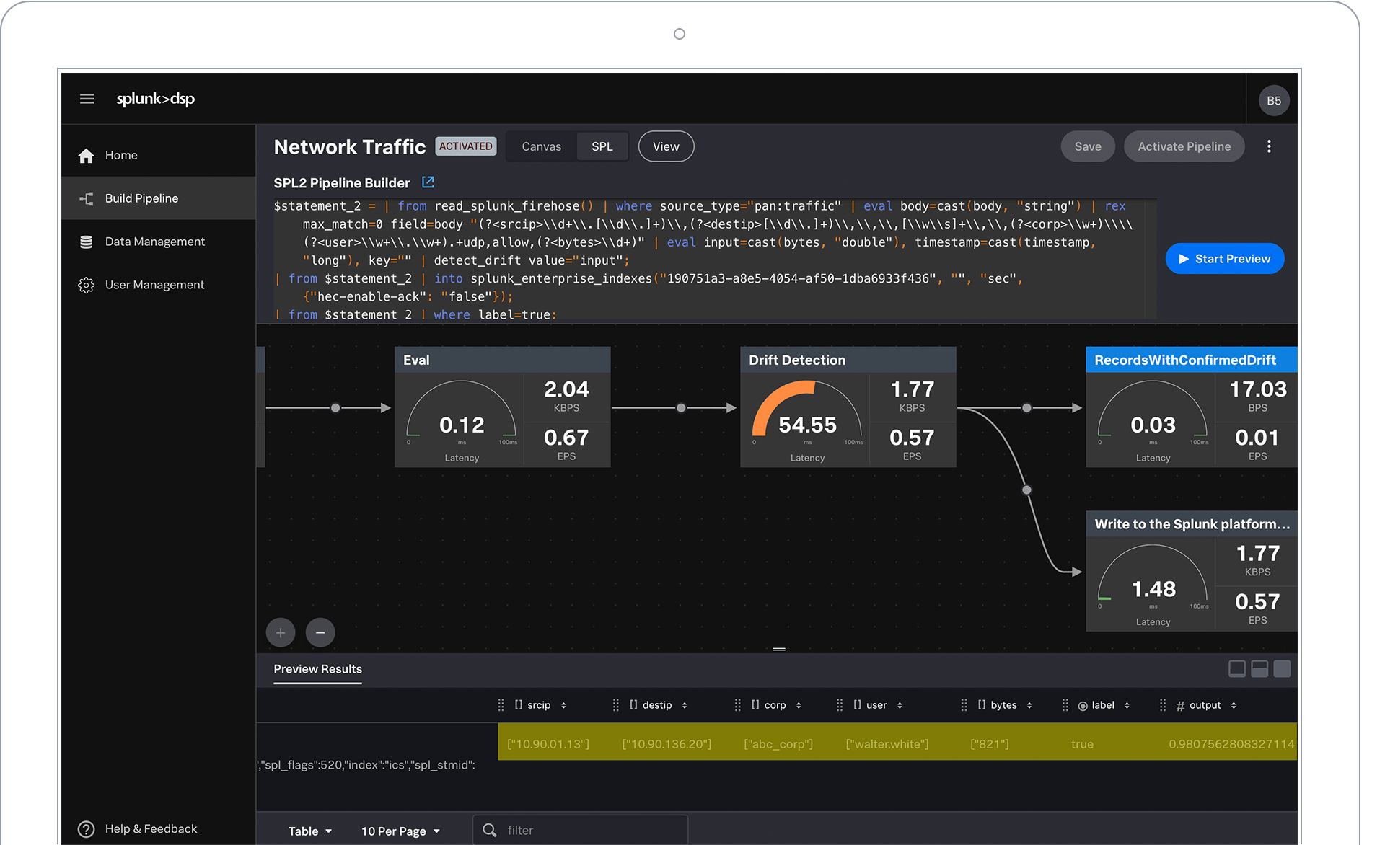Click the preview panel resize handle

click(779, 649)
